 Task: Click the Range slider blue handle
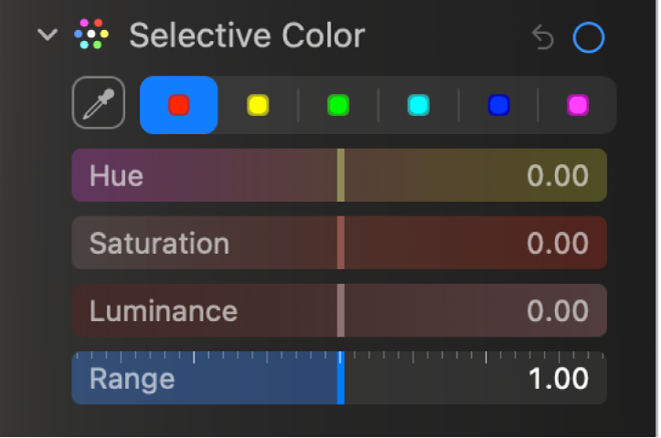[x=341, y=378]
